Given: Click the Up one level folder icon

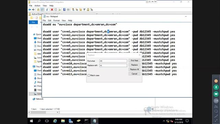Looking at the screenshot, I should (x=38, y=10).
